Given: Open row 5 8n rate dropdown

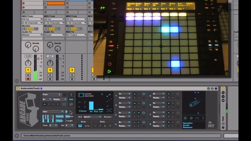Looking at the screenshot, I should click(x=158, y=94).
